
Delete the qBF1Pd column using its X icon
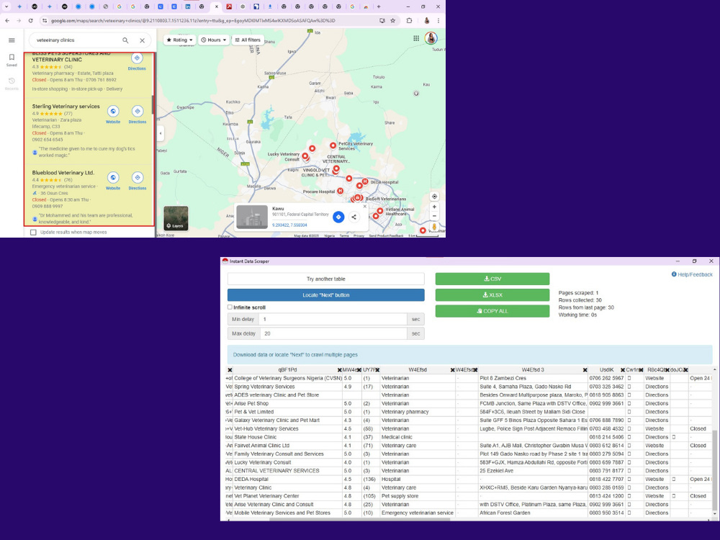340,370
